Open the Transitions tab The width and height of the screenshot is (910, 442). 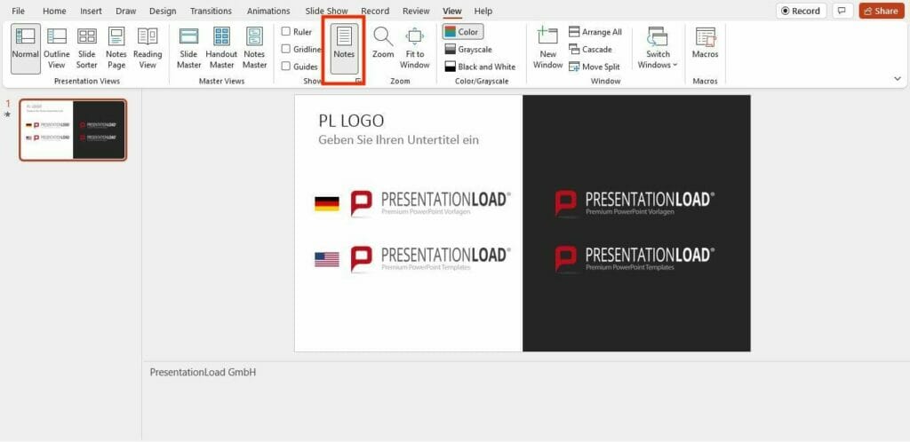[211, 11]
